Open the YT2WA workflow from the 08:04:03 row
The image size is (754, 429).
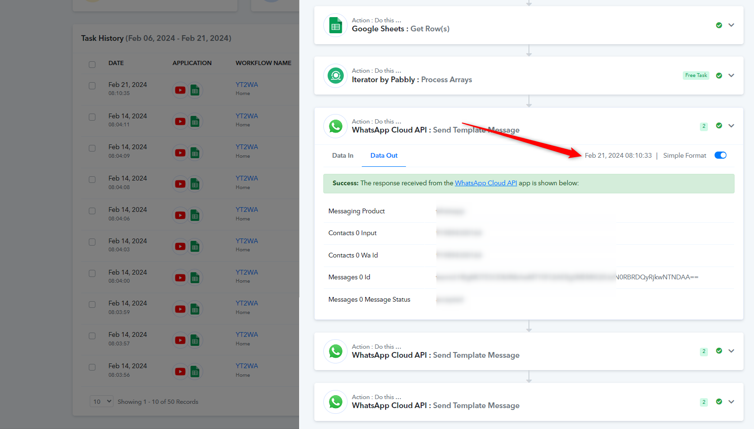tap(247, 241)
